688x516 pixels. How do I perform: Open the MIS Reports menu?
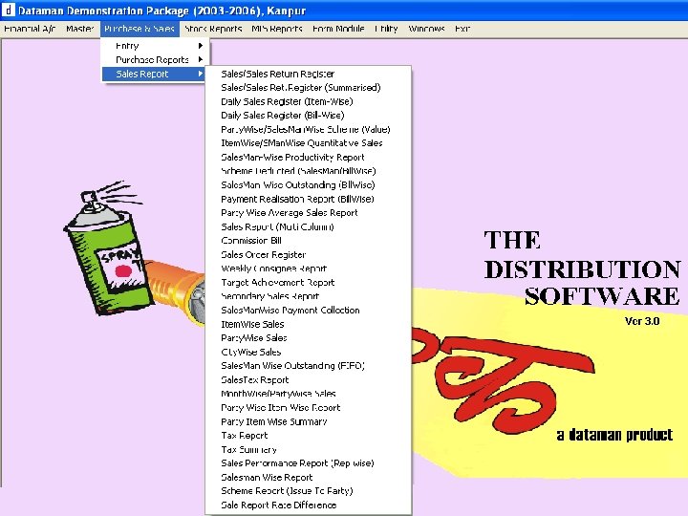click(277, 29)
